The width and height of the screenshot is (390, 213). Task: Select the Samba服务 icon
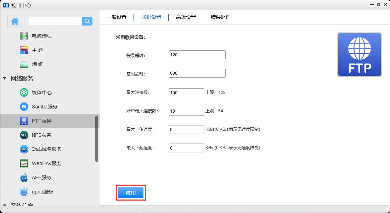click(24, 107)
